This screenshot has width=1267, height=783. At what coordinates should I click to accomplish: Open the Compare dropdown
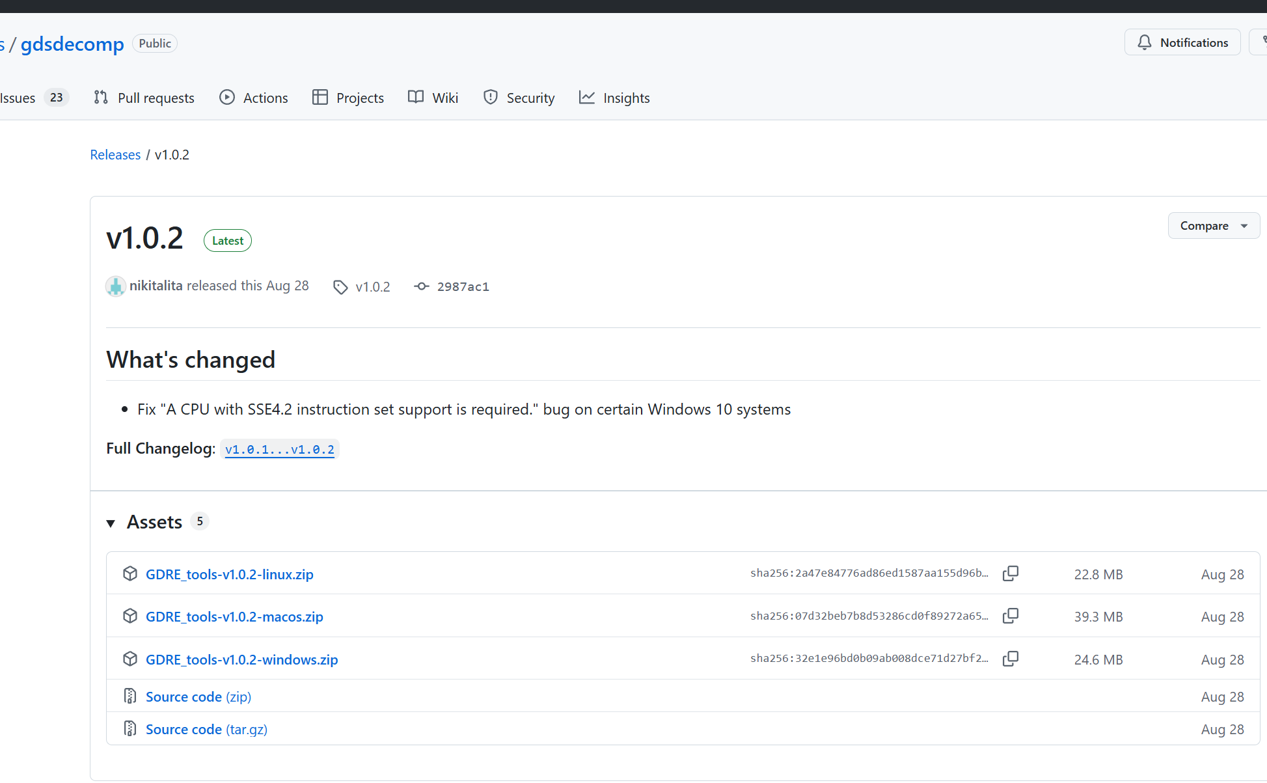[x=1213, y=226]
